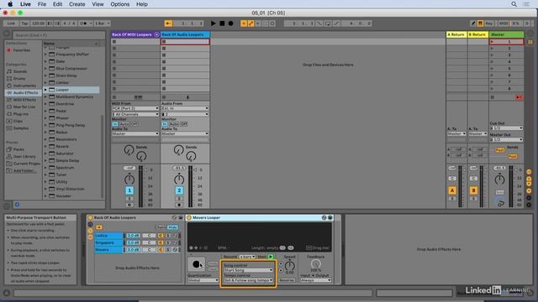The width and height of the screenshot is (538, 302).
Task: Arm the Arrangement Record button in the transport
Action: 231,23
